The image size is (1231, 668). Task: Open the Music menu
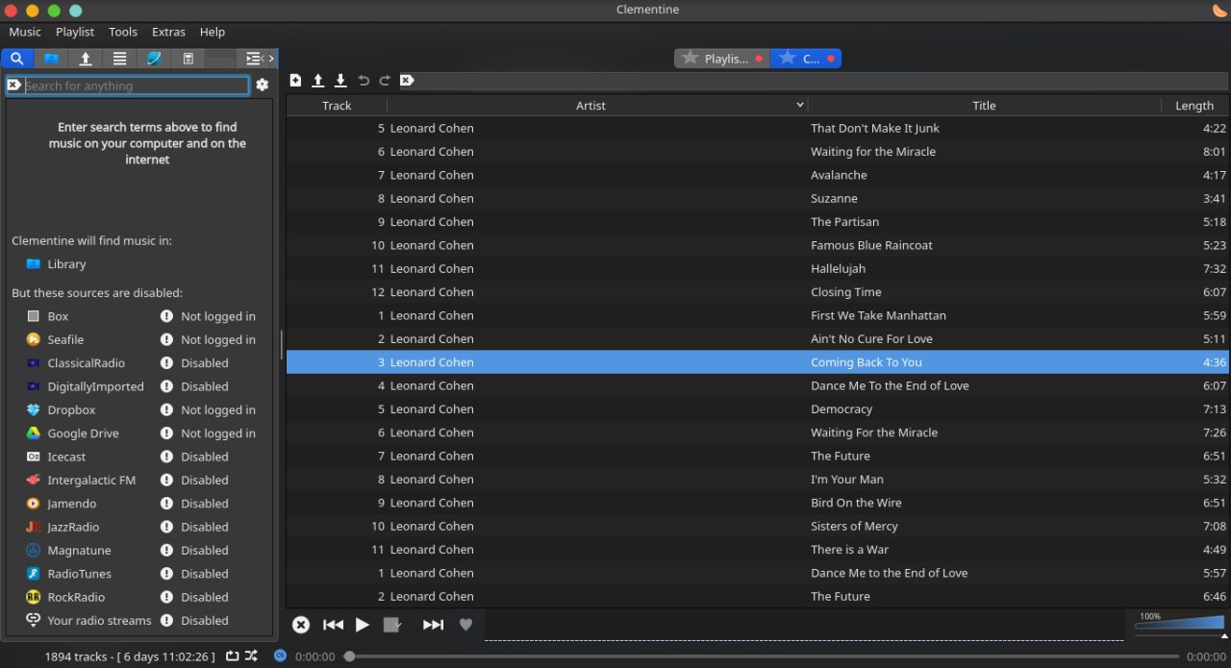pos(25,32)
